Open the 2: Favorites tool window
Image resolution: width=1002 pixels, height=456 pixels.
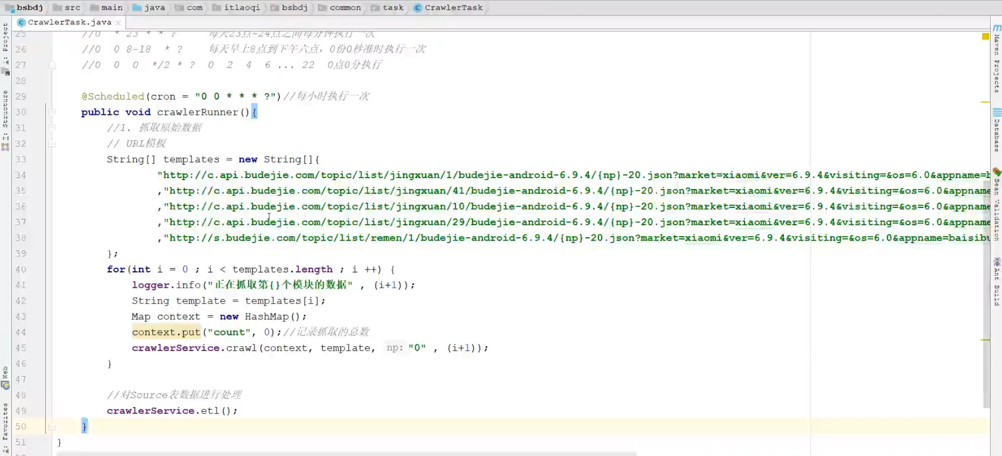tap(5, 427)
